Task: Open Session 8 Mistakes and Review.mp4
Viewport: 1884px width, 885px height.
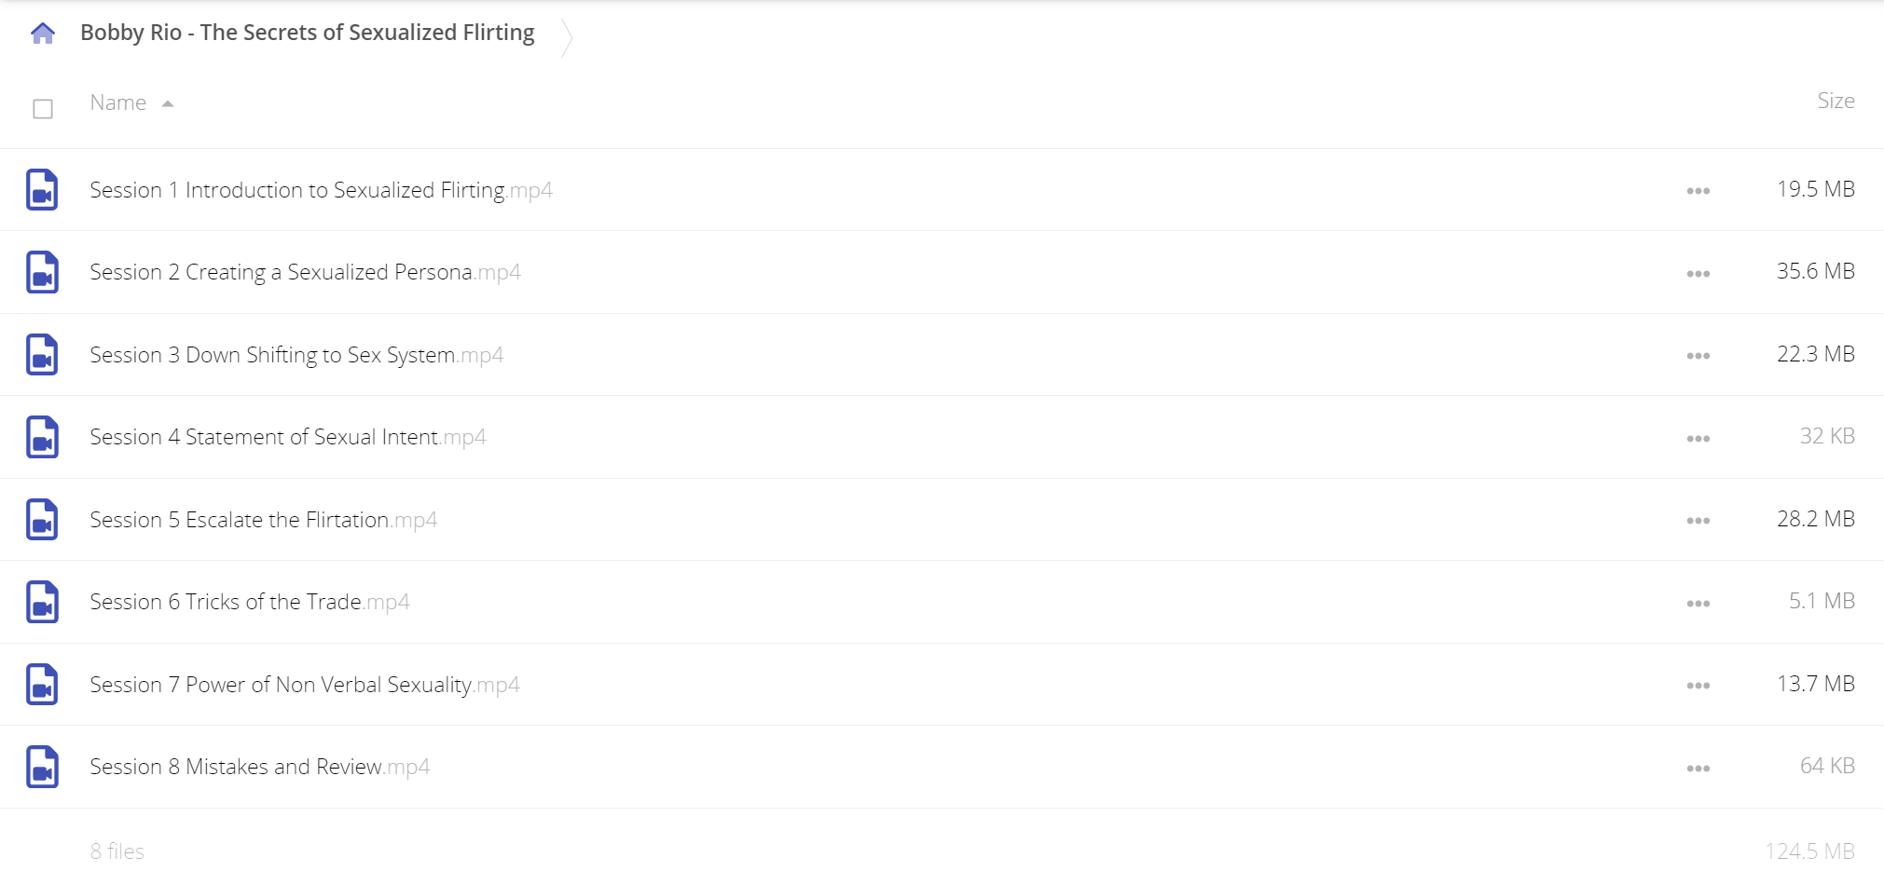Action: 259,767
